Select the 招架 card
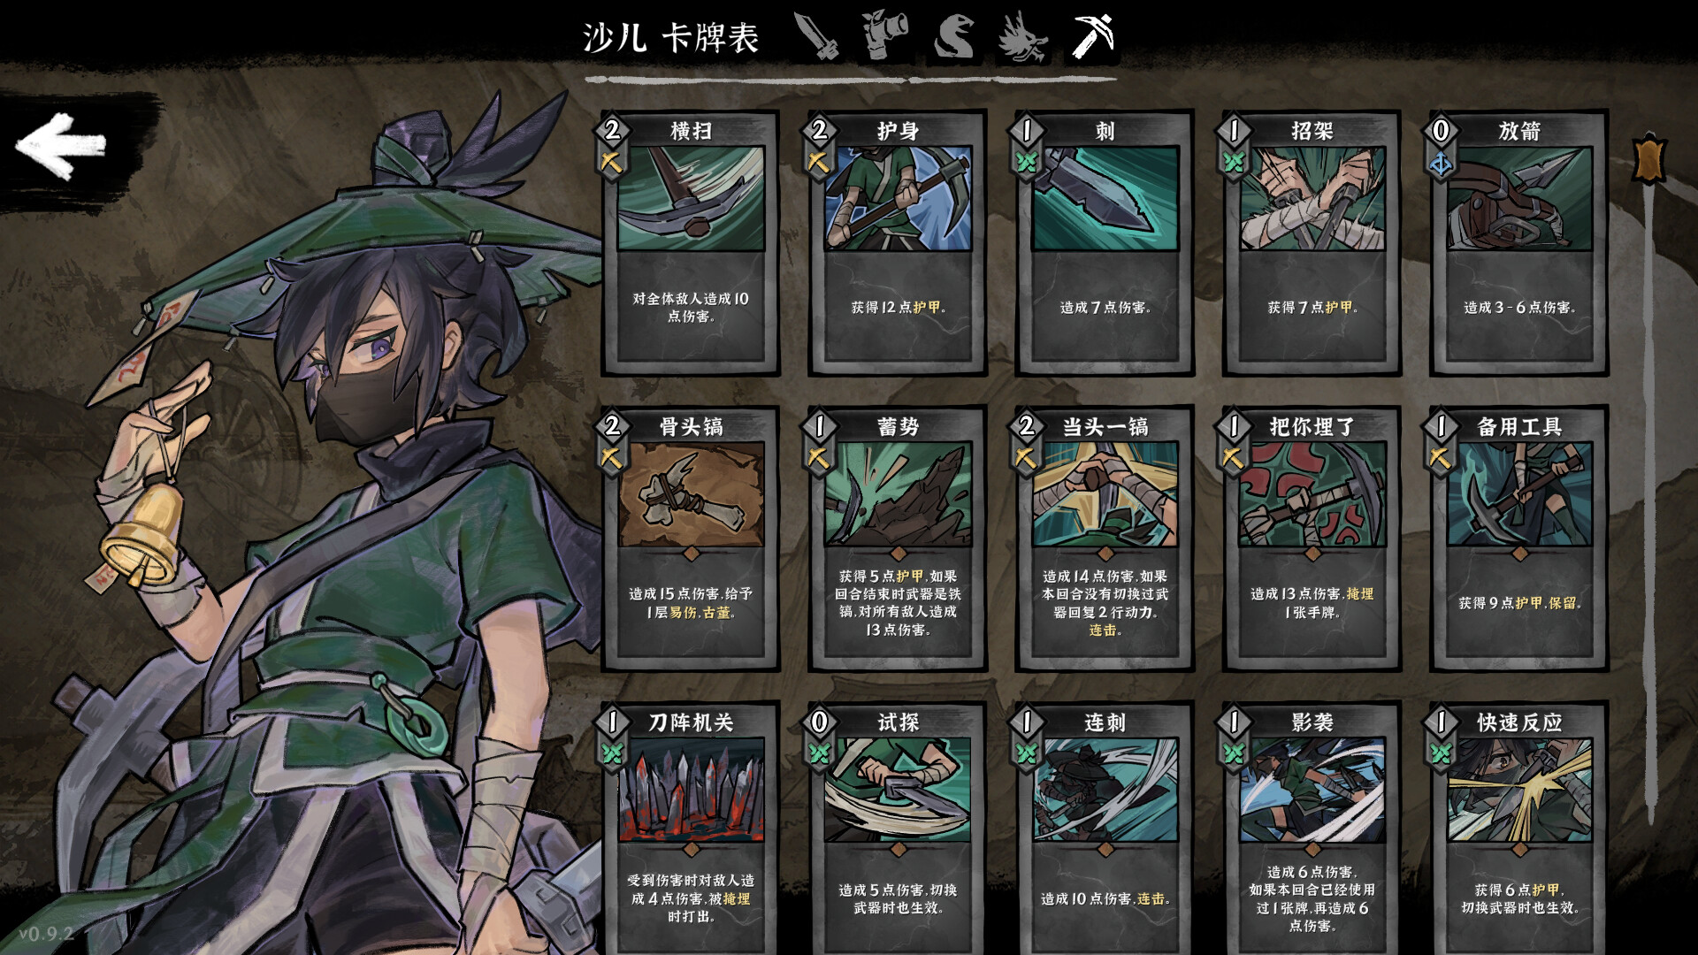Viewport: 1698px width, 955px height. 1312,243
